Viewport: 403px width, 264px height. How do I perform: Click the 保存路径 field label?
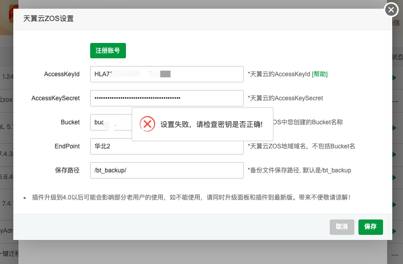pyautogui.click(x=67, y=170)
